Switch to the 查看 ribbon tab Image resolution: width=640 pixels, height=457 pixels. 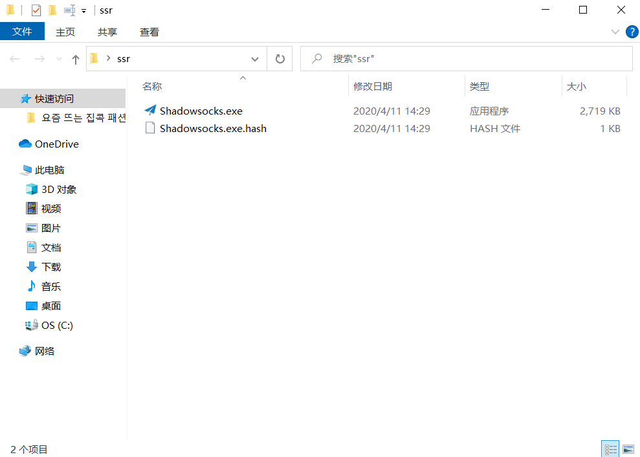tap(149, 32)
